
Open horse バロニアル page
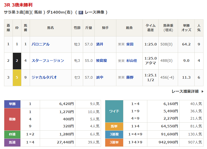41,44
